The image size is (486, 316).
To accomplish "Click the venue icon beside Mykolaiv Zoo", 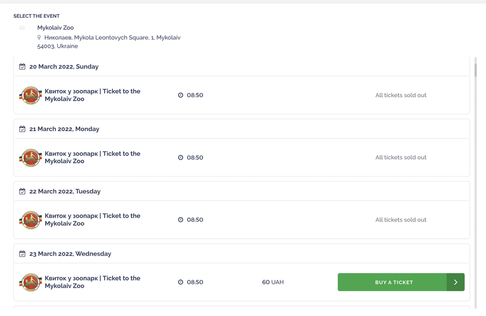I will 22,28.
